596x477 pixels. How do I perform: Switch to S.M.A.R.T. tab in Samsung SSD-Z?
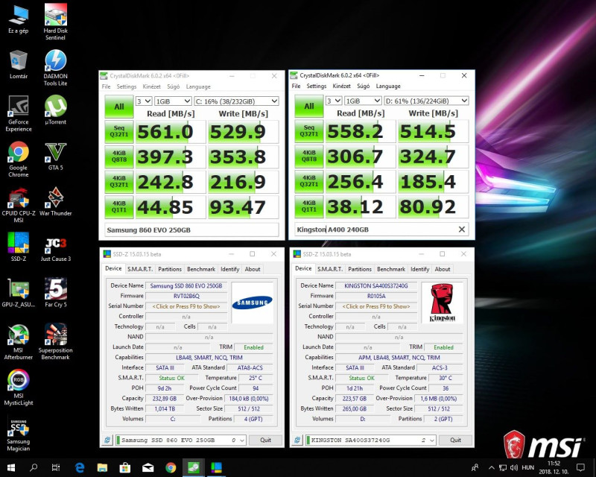point(140,269)
